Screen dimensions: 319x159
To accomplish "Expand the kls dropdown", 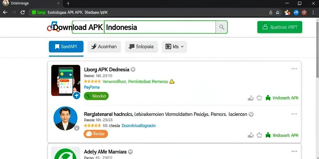I will pos(174,47).
